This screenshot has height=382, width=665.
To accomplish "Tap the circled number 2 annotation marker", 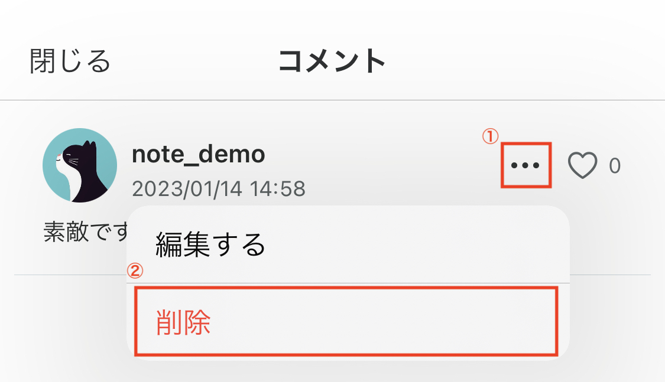I will pyautogui.click(x=135, y=270).
